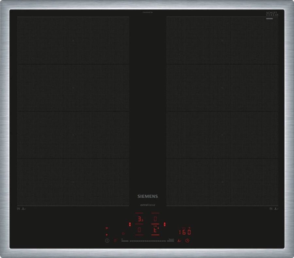Tap the timer clock symbol
The height and width of the screenshot is (258, 294).
187,241
